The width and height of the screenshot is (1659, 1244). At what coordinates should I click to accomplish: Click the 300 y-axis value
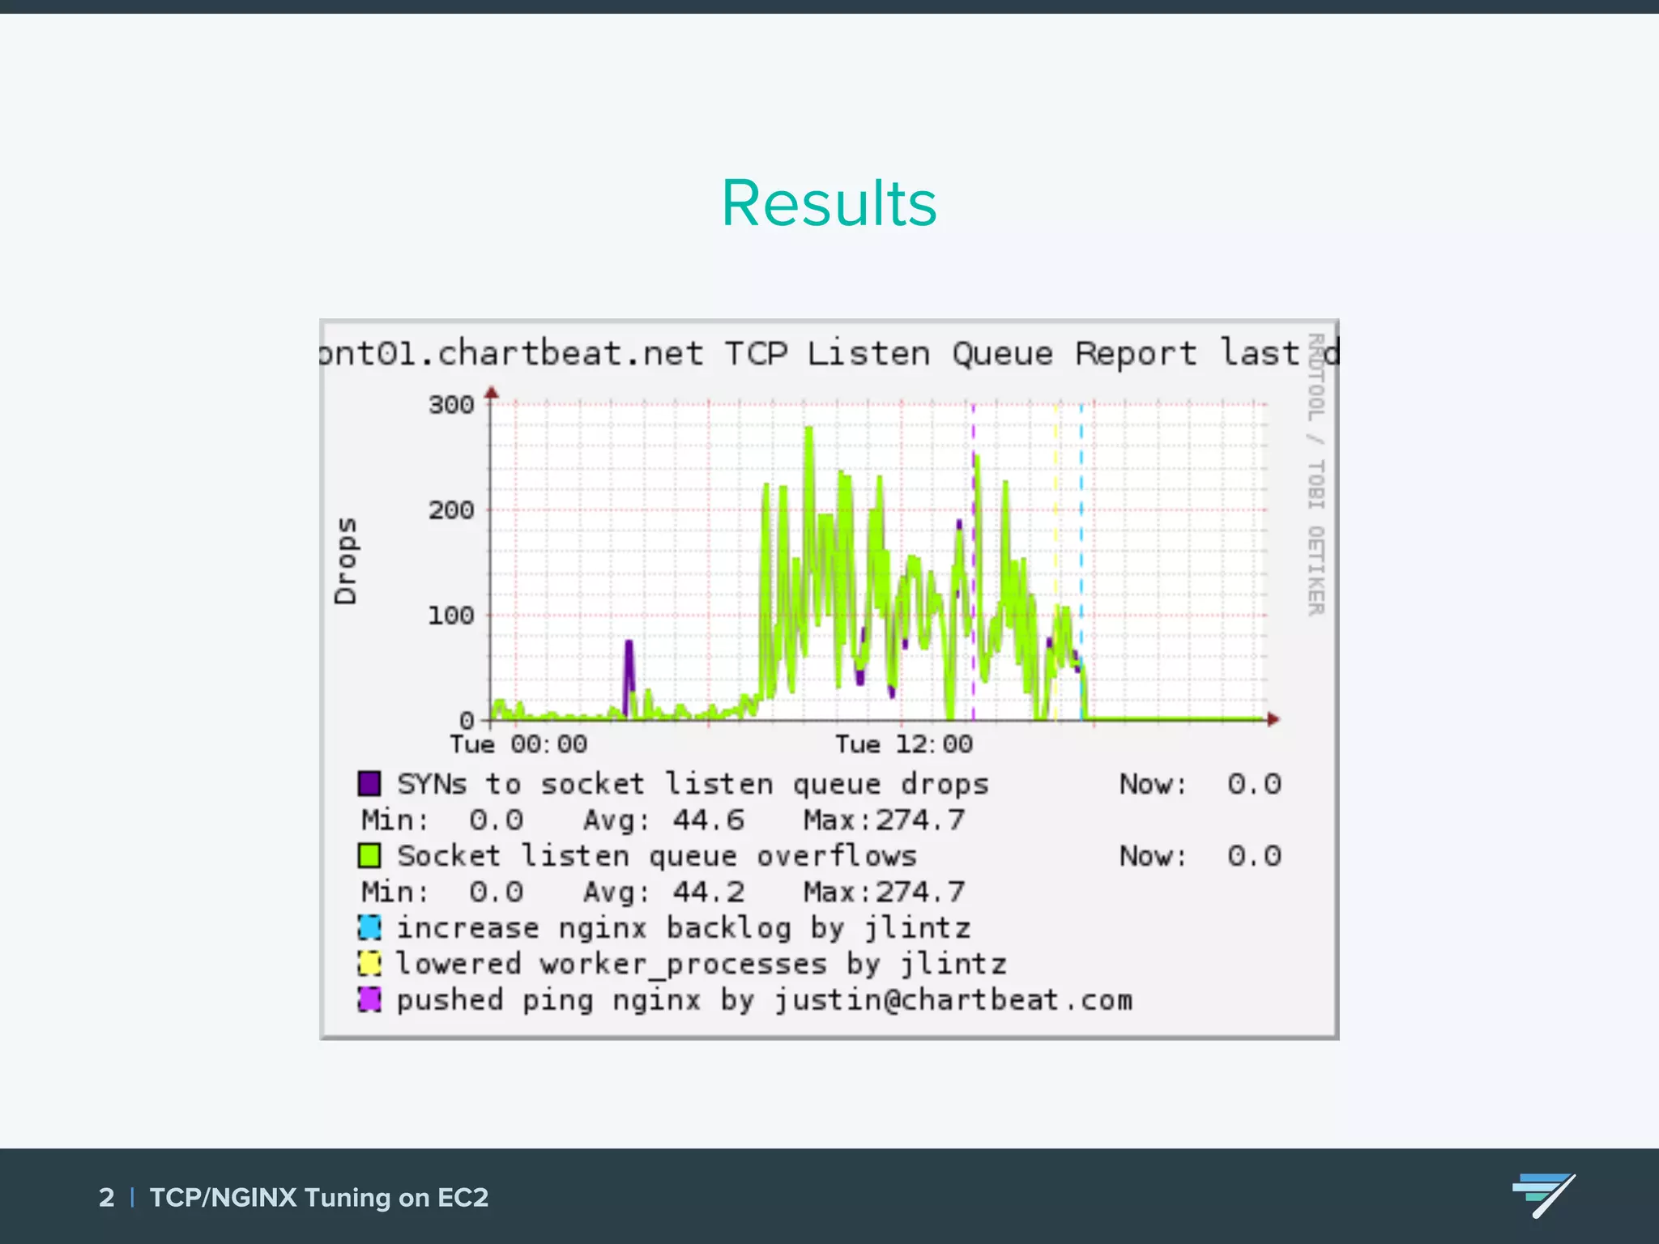coord(451,404)
